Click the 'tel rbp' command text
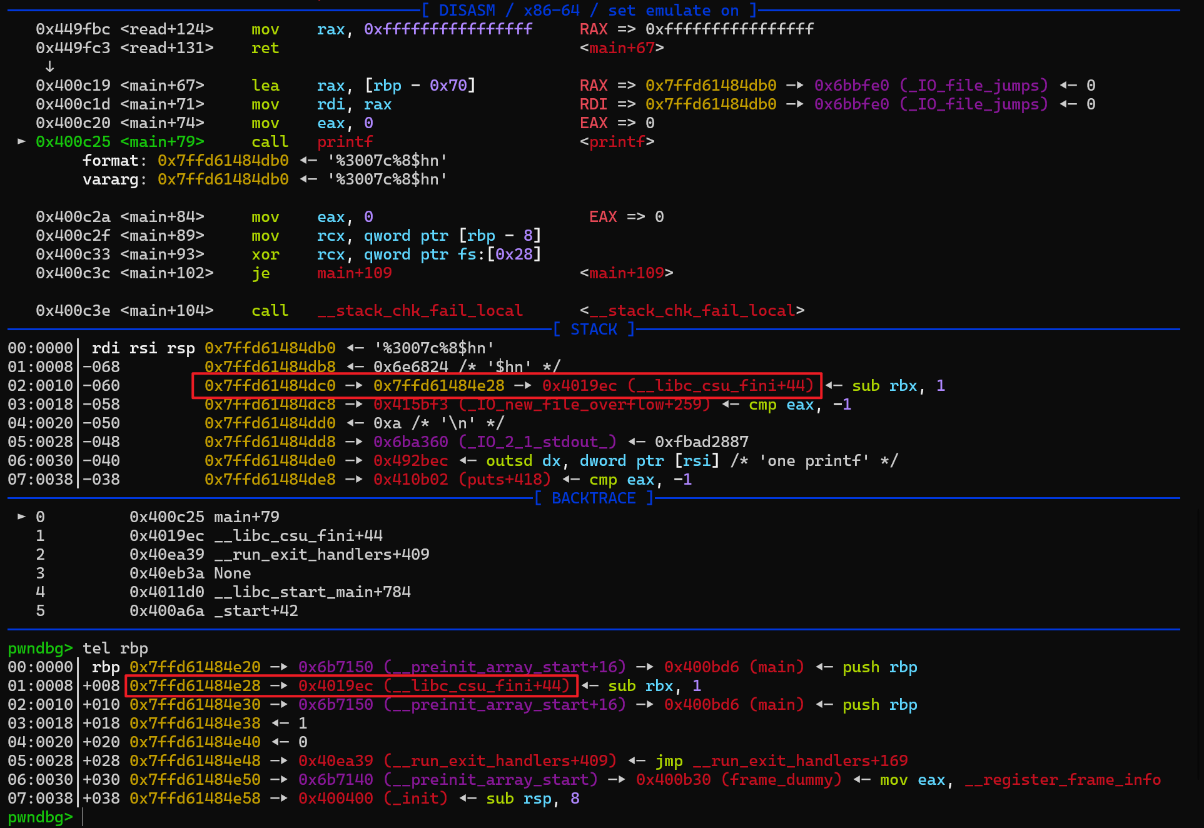The height and width of the screenshot is (828, 1204). coord(115,649)
